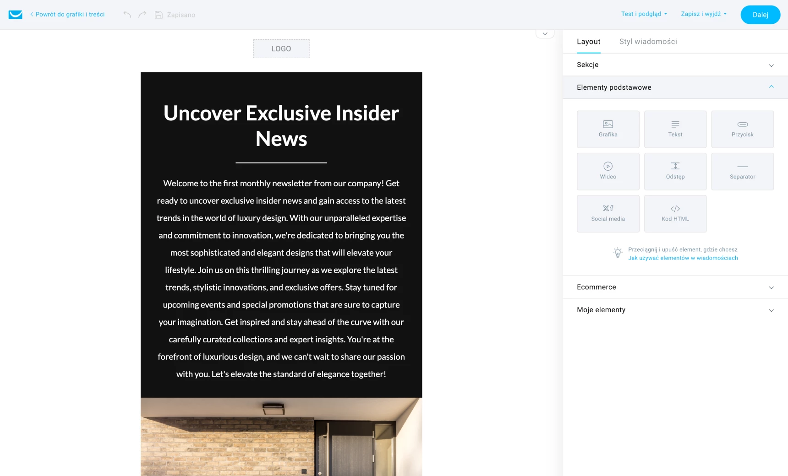Open the Test i podgląd dropdown

644,14
